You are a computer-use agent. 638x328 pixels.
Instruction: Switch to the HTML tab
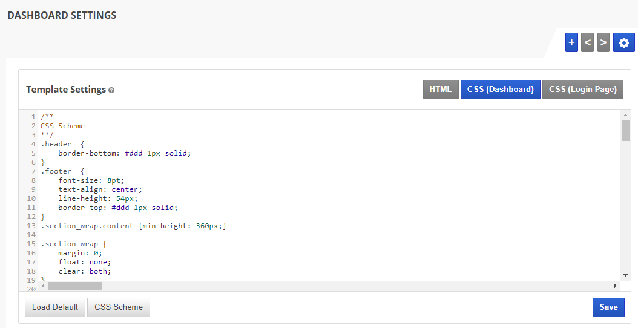(440, 89)
